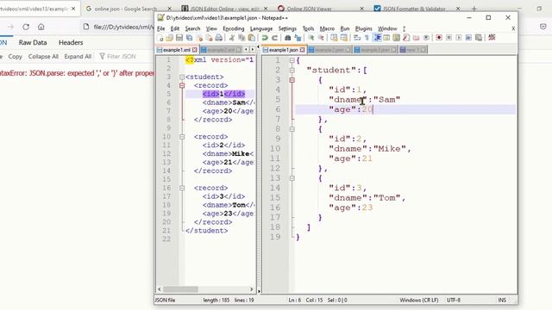Open the Encoding menu
552x310 pixels.
(x=234, y=28)
